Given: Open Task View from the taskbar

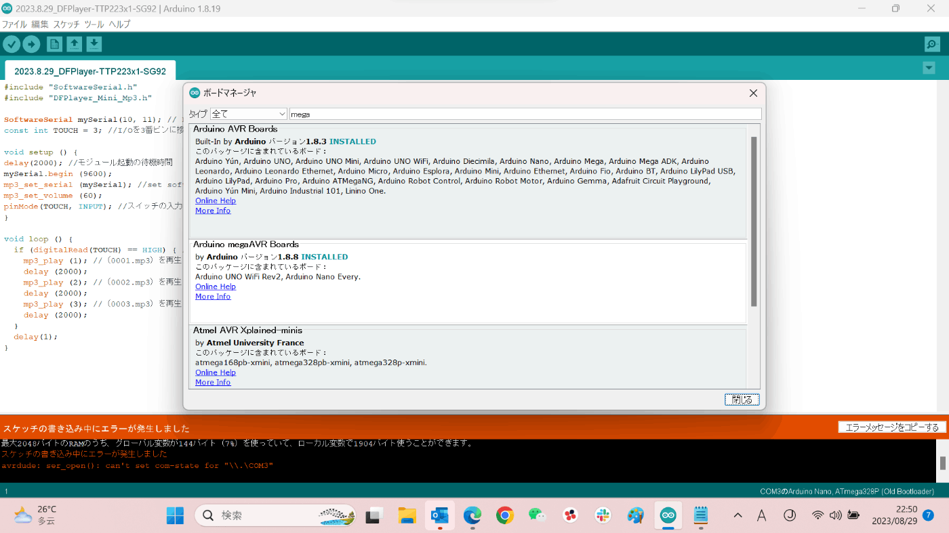Looking at the screenshot, I should pyautogui.click(x=373, y=515).
